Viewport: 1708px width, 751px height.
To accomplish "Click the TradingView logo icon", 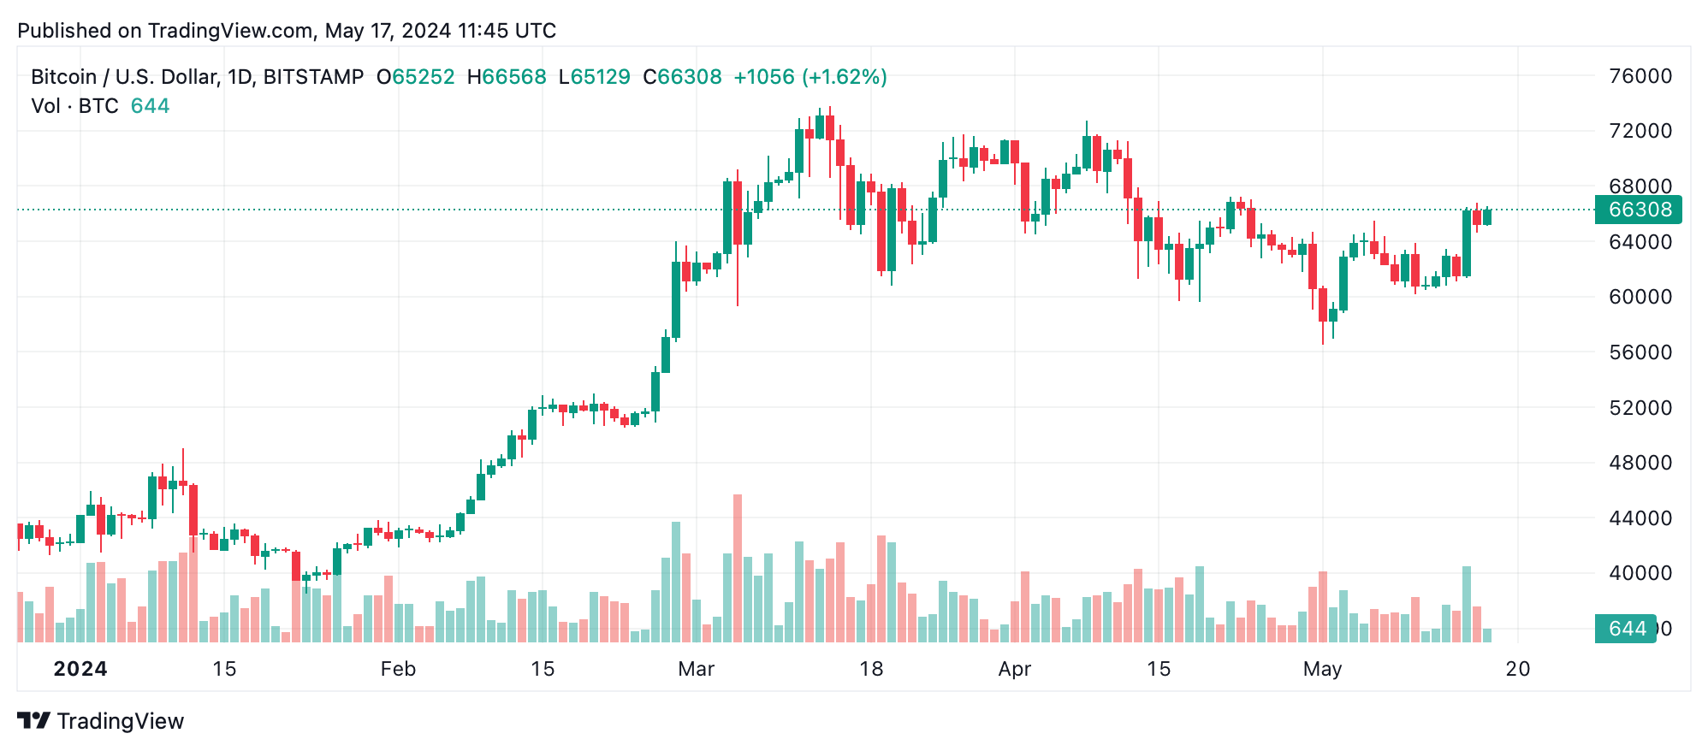I will click(34, 721).
